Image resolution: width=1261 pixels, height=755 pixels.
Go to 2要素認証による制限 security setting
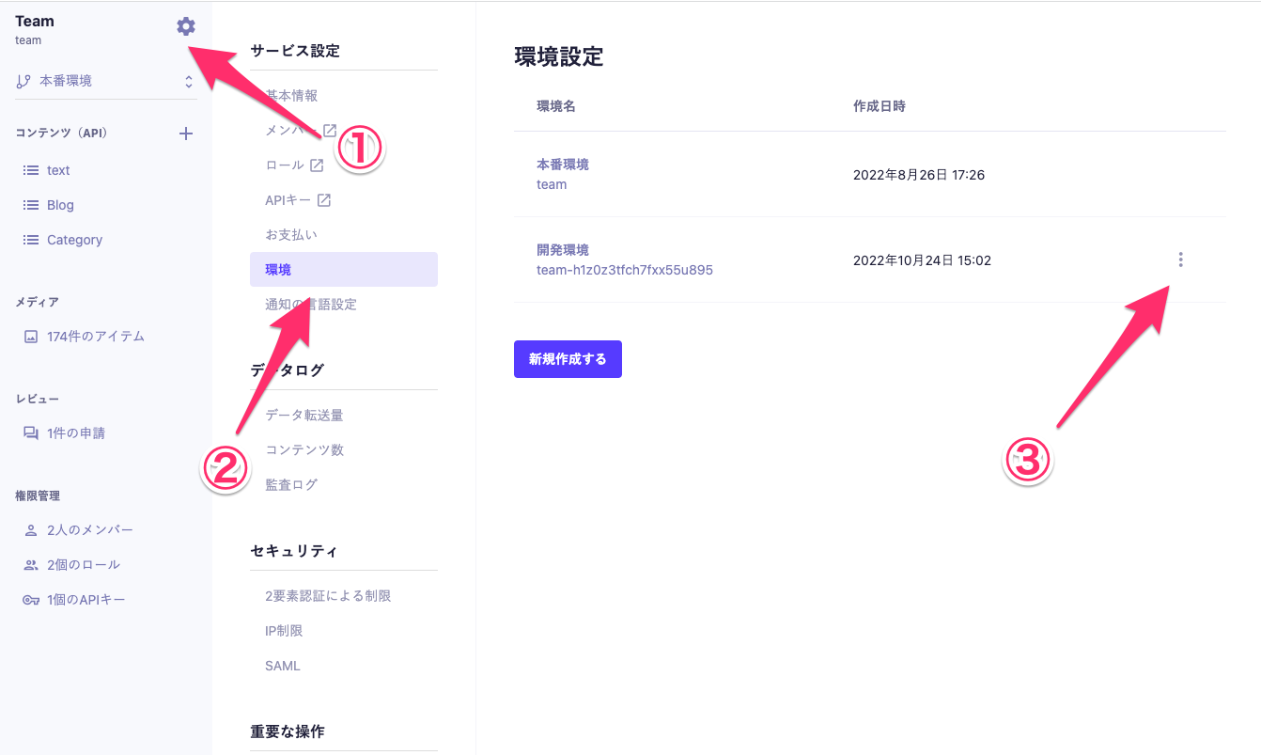click(x=328, y=596)
